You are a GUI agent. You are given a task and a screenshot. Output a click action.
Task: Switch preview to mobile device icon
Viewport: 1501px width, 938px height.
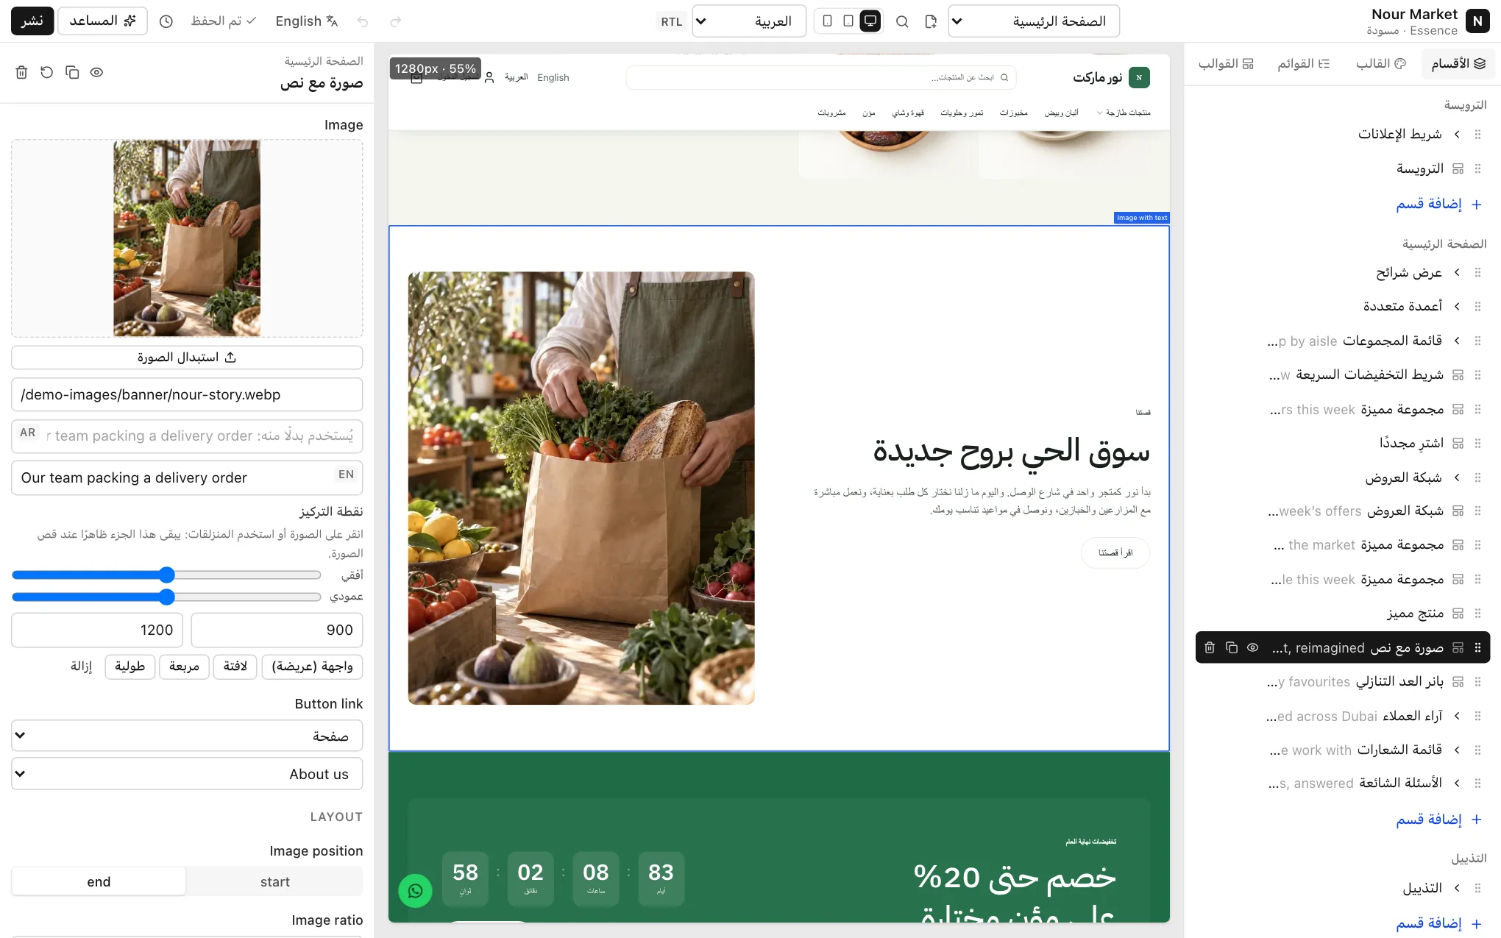pyautogui.click(x=827, y=21)
